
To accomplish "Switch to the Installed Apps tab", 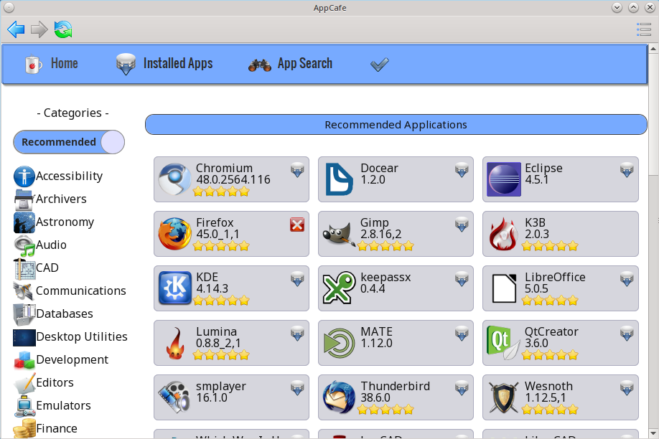I will pyautogui.click(x=164, y=64).
